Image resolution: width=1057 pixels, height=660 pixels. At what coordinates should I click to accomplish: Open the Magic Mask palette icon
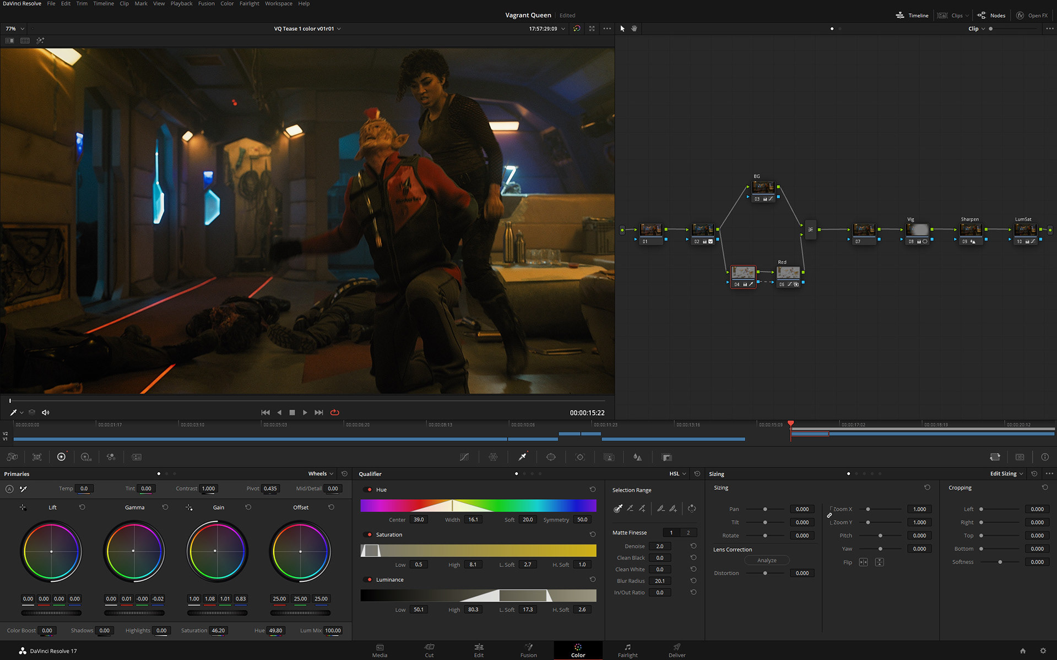click(609, 457)
